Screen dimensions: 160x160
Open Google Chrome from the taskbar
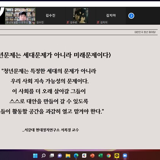[x=109, y=155]
